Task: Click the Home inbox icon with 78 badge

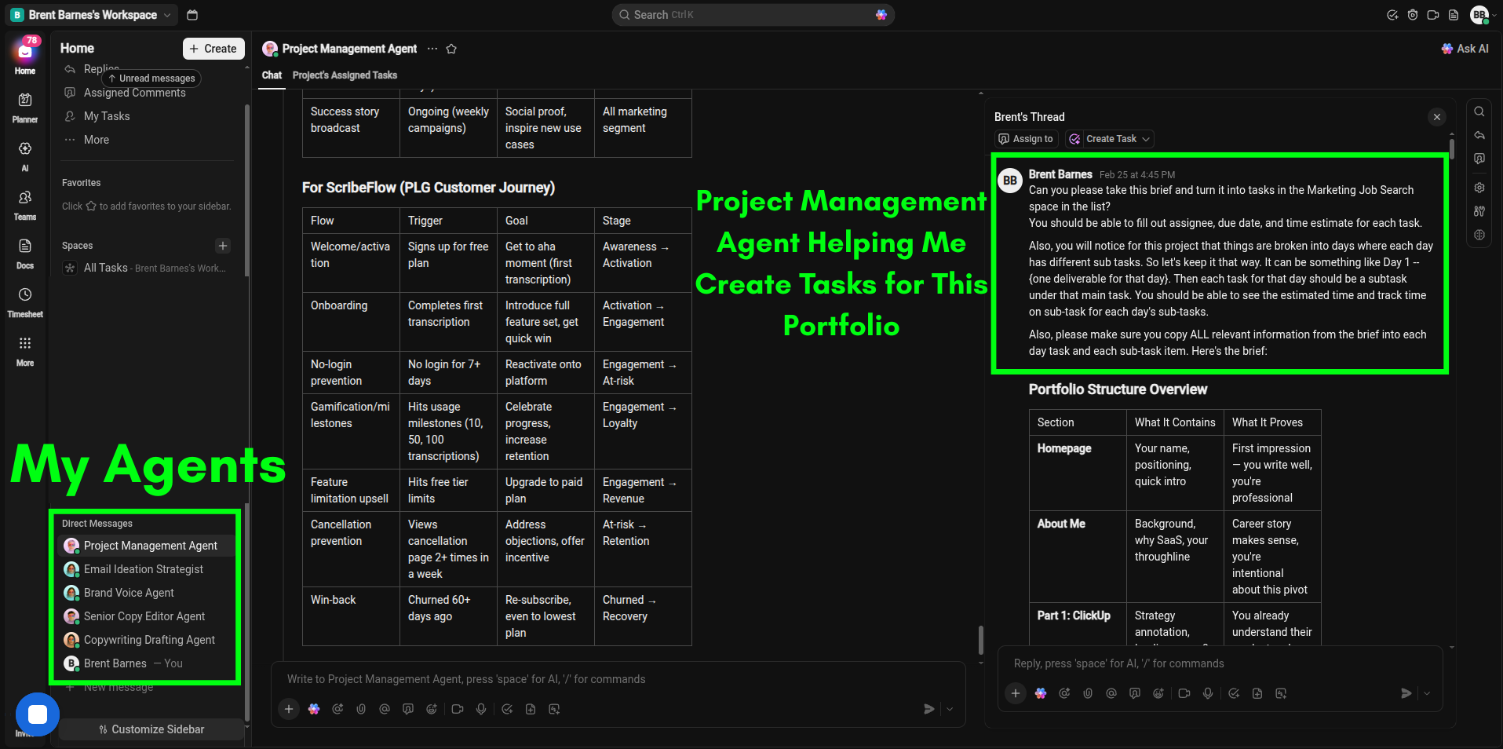Action: pyautogui.click(x=25, y=52)
